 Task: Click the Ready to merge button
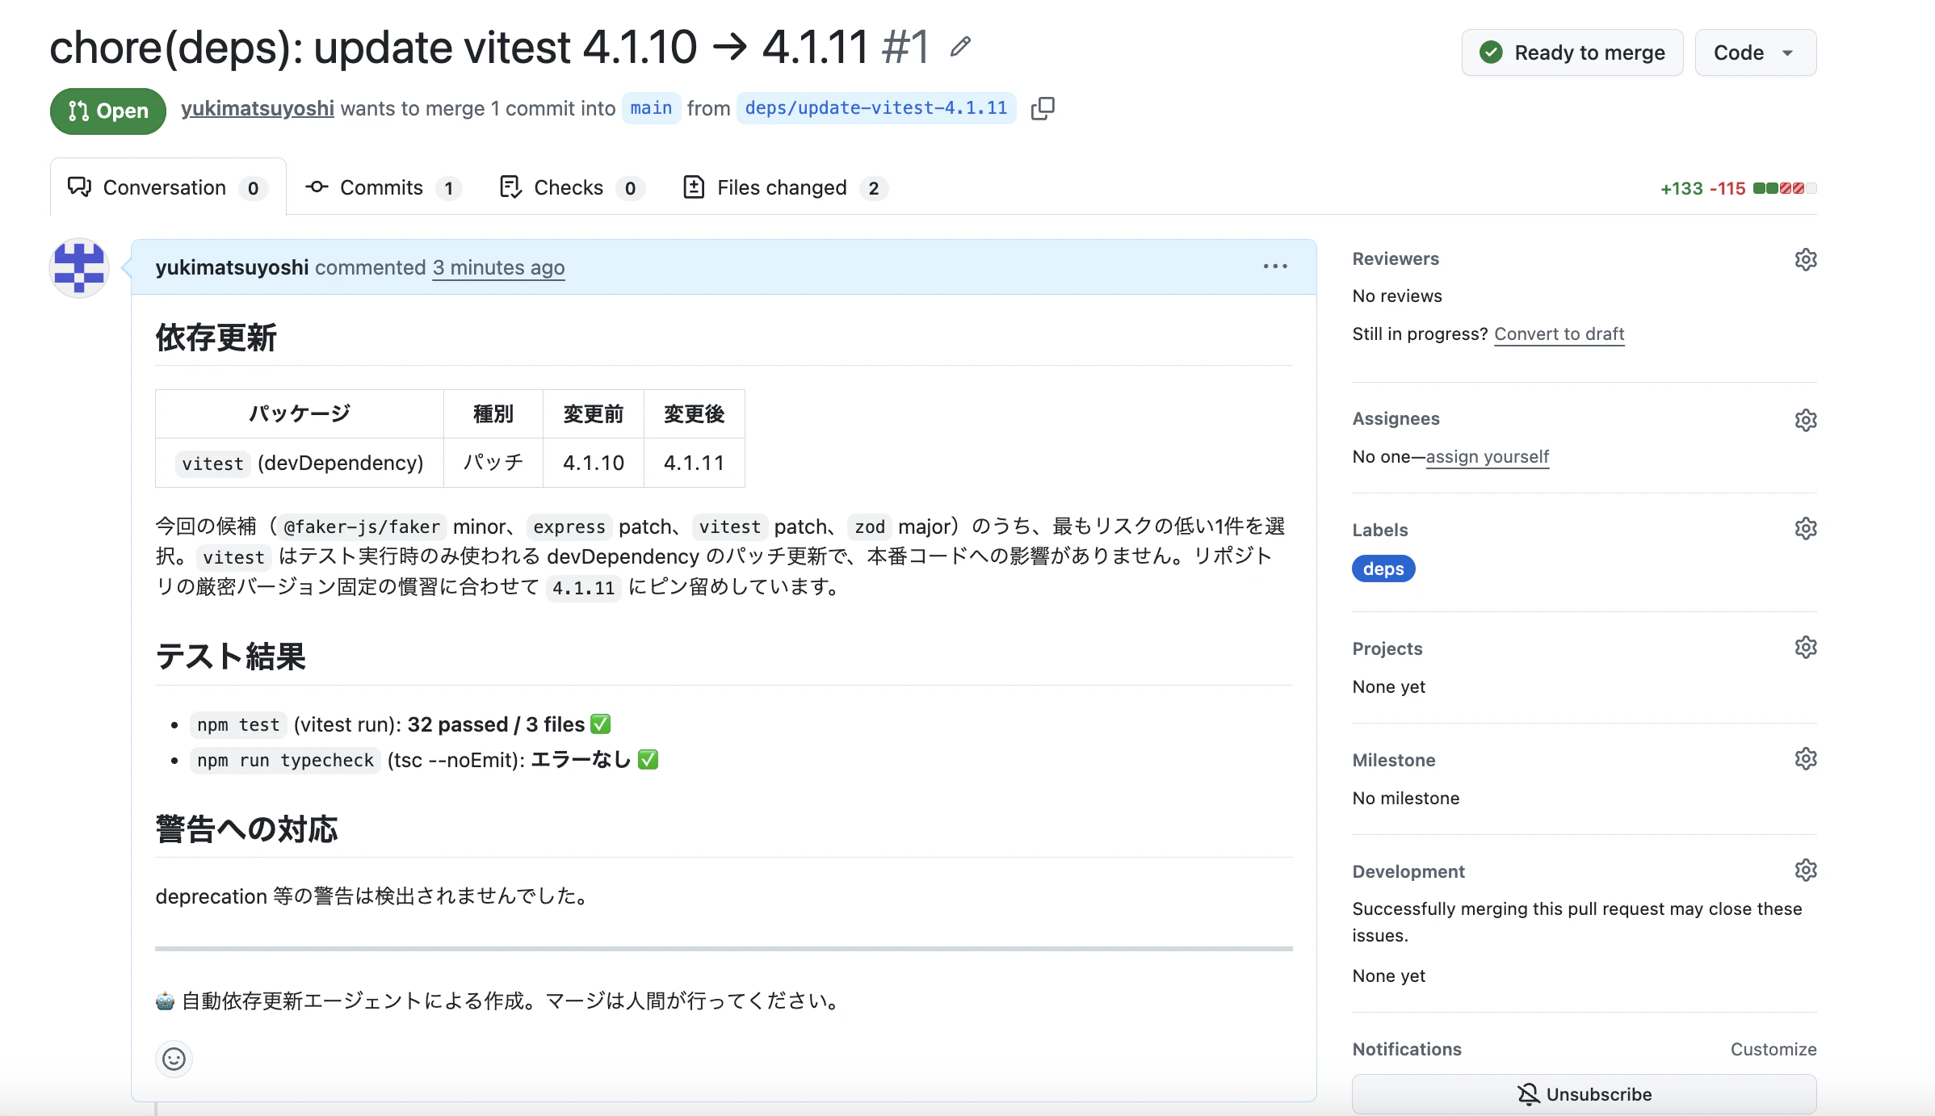[1572, 52]
